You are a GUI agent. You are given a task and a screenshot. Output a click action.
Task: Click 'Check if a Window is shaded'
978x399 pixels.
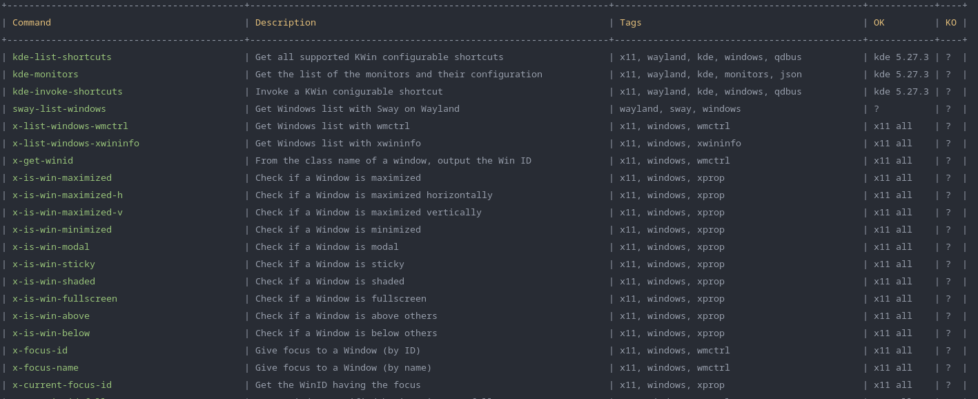pyautogui.click(x=330, y=282)
